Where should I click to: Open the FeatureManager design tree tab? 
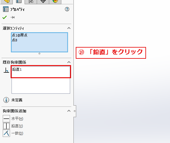[x=7, y=2]
